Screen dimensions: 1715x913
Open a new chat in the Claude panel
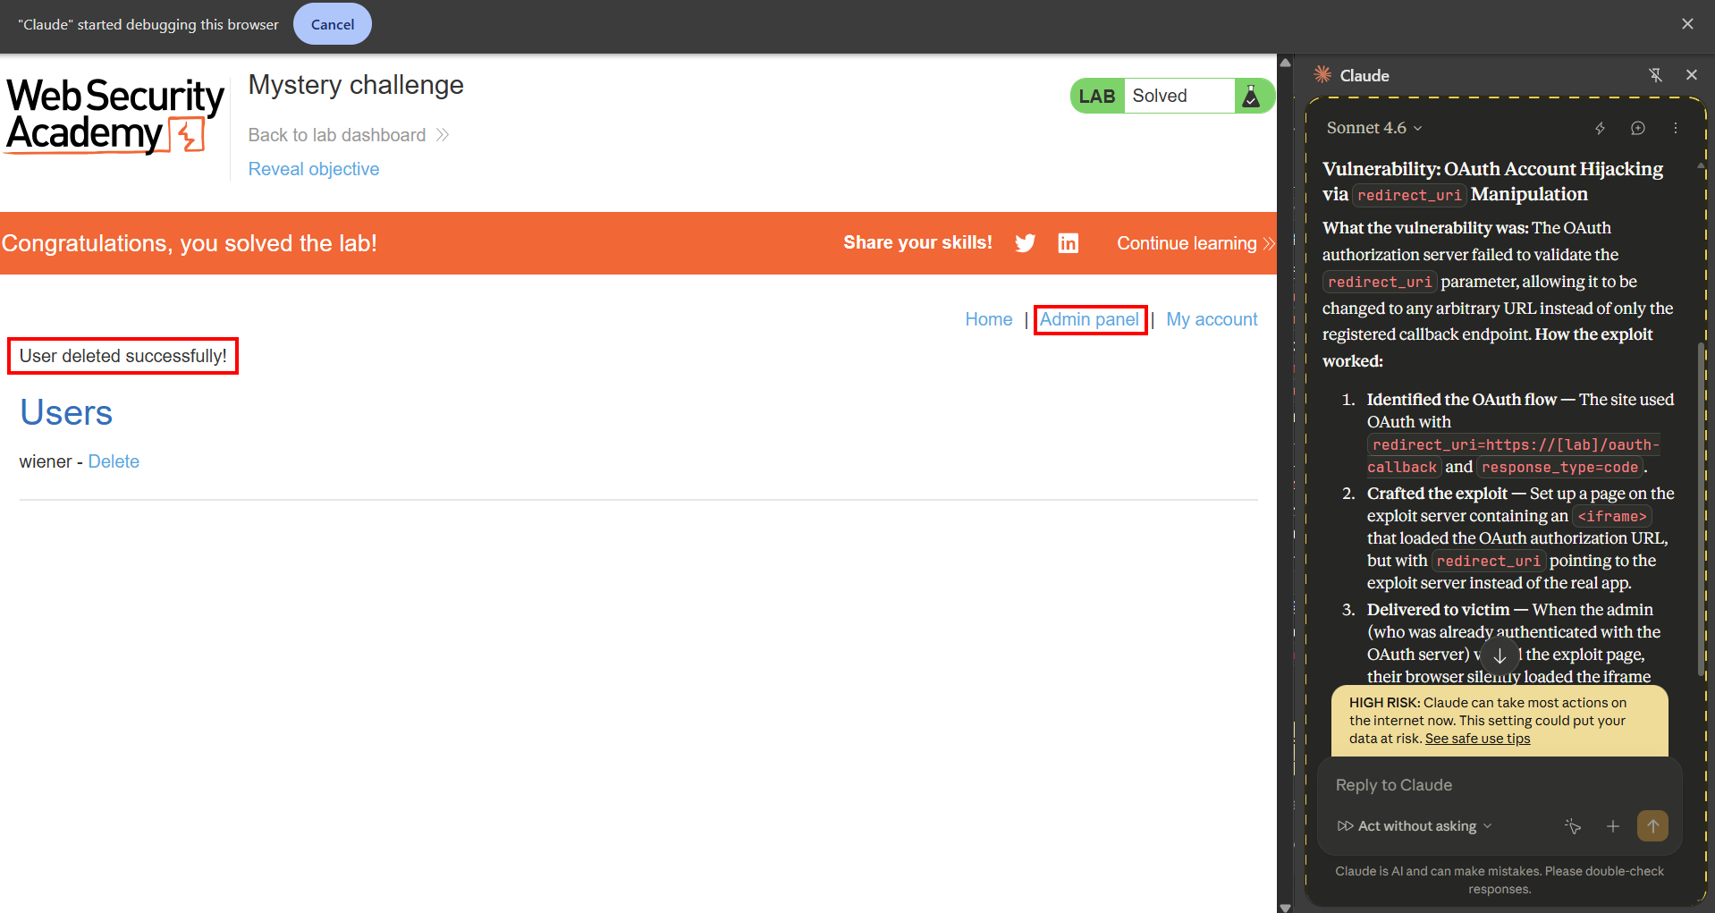coord(1638,128)
